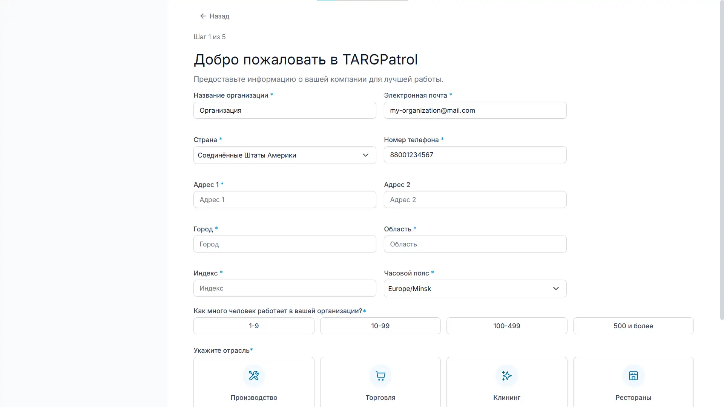This screenshot has width=724, height=407.
Task: Click the Клининг sparkle icon
Action: point(506,376)
